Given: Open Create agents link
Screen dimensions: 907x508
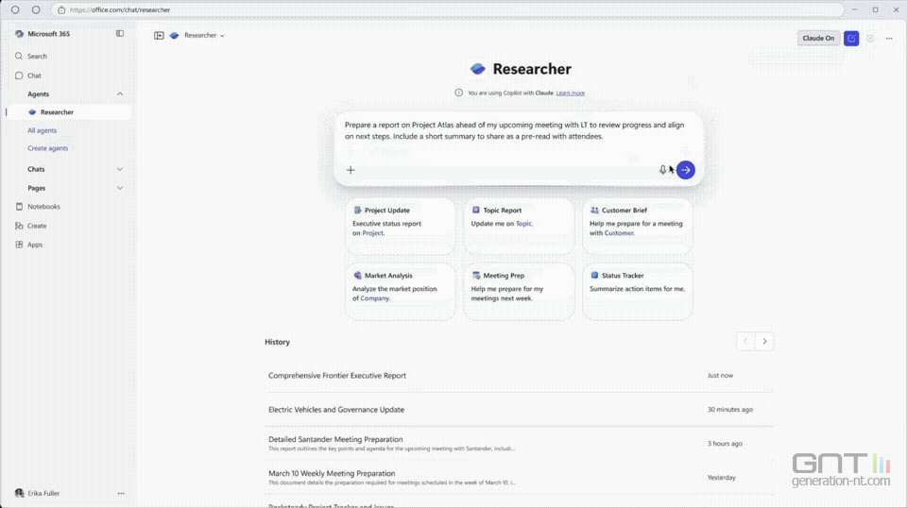Looking at the screenshot, I should tap(48, 148).
